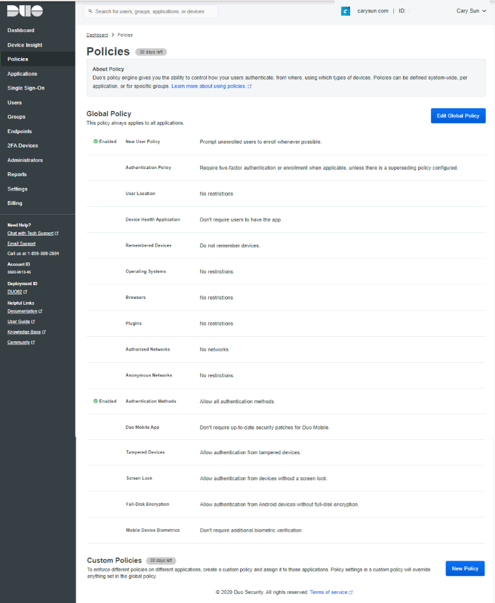Viewport: 495px width, 603px height.
Task: Click 'Do not remember devices.' text
Action: (230, 246)
